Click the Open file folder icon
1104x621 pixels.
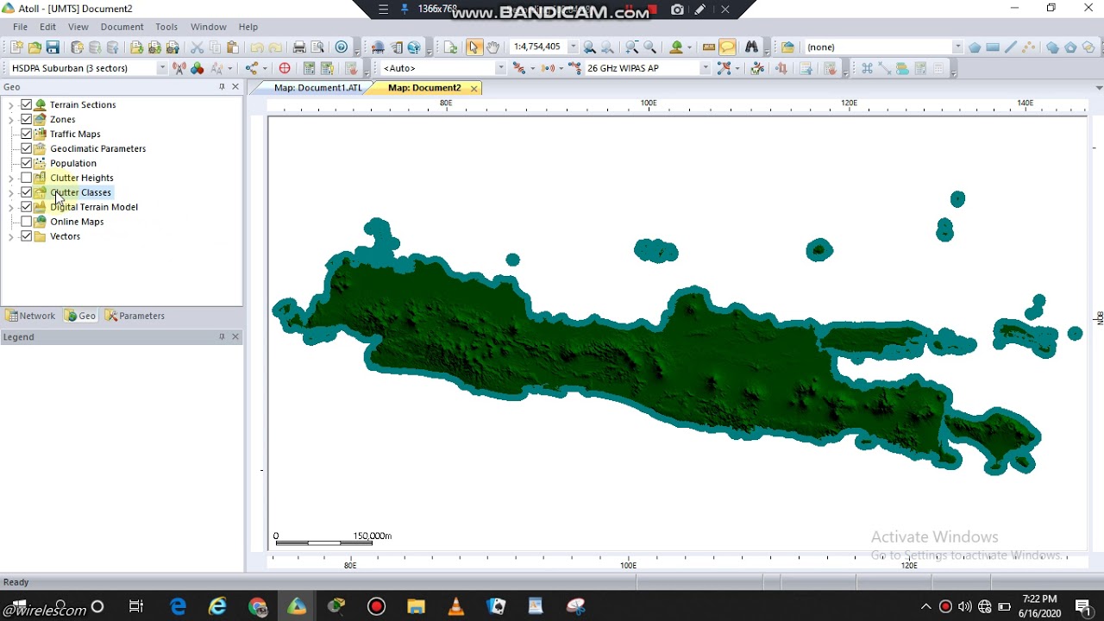click(34, 47)
